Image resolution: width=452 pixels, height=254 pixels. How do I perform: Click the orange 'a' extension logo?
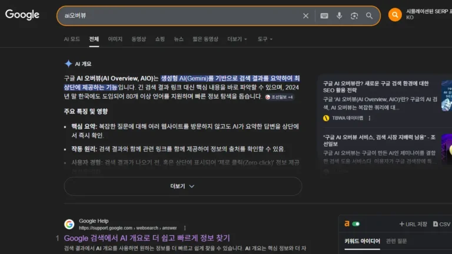click(347, 224)
